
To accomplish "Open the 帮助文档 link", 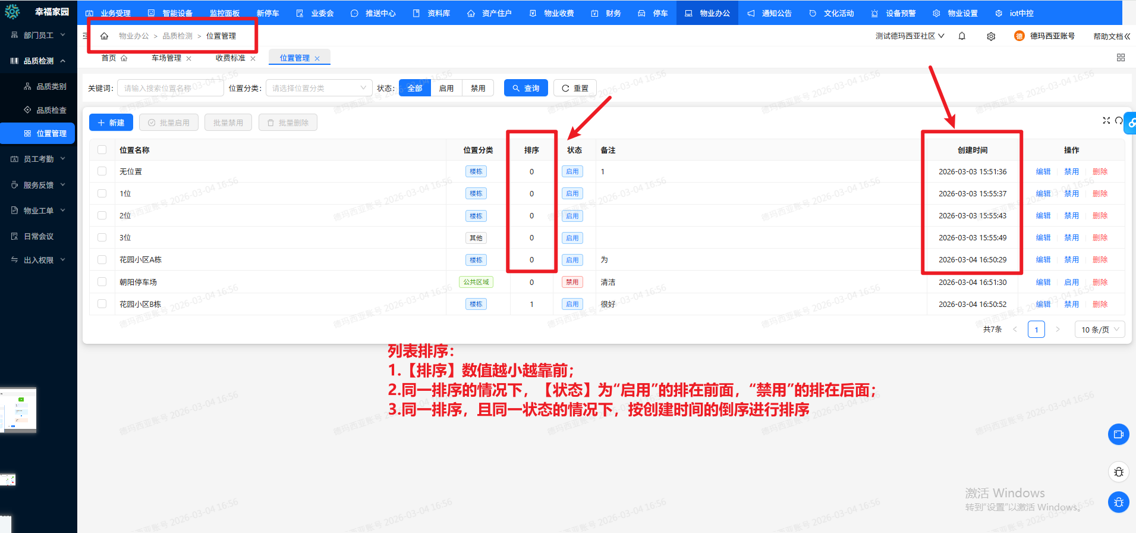I will (x=1108, y=36).
